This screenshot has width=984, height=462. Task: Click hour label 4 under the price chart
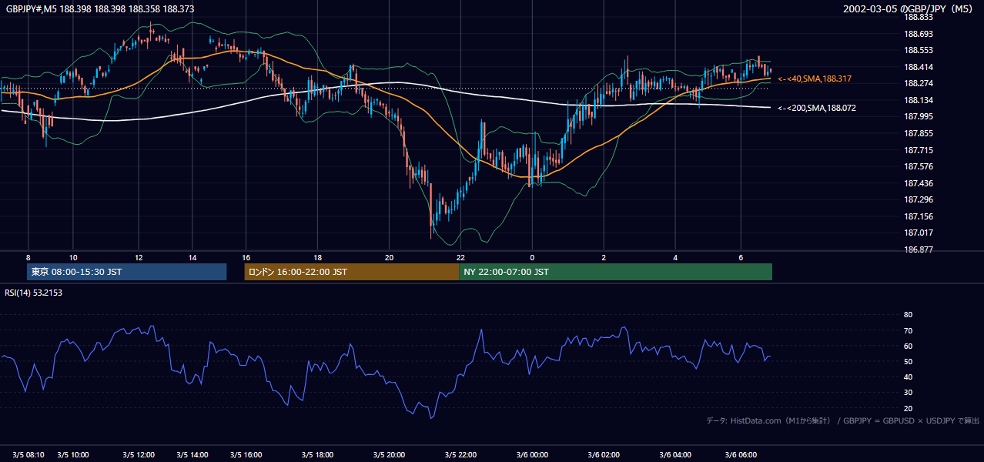click(675, 257)
